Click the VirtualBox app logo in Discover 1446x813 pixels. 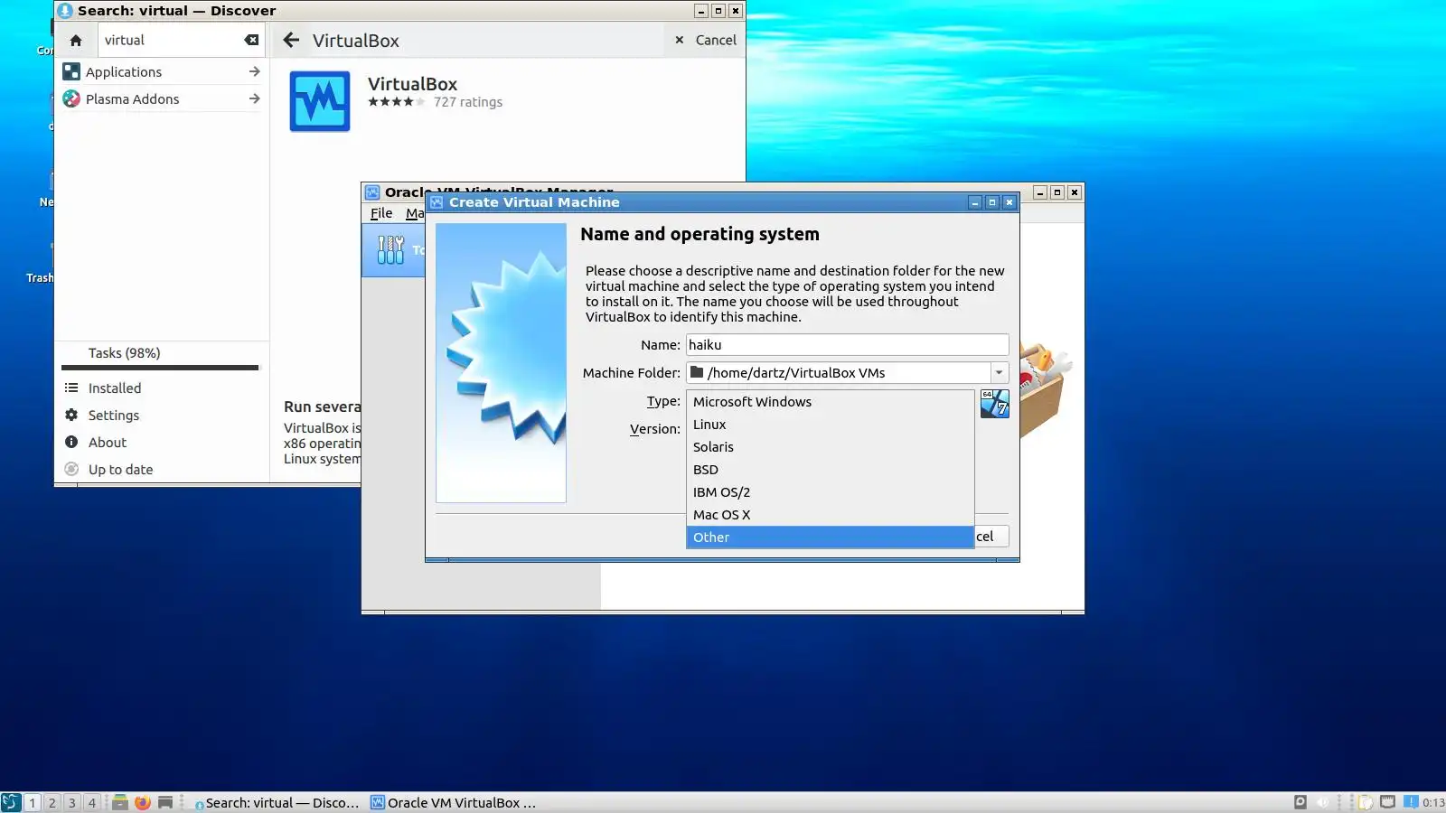click(320, 101)
